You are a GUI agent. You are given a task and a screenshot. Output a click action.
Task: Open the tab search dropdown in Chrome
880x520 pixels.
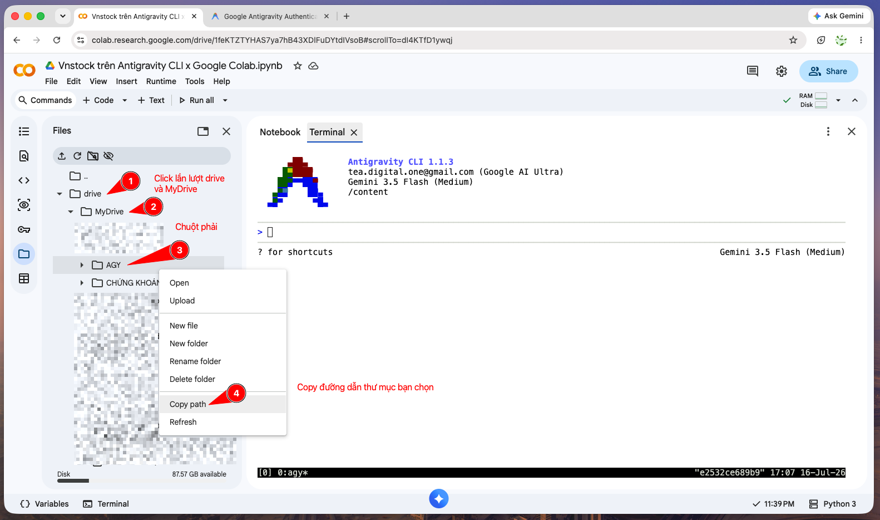pos(63,16)
